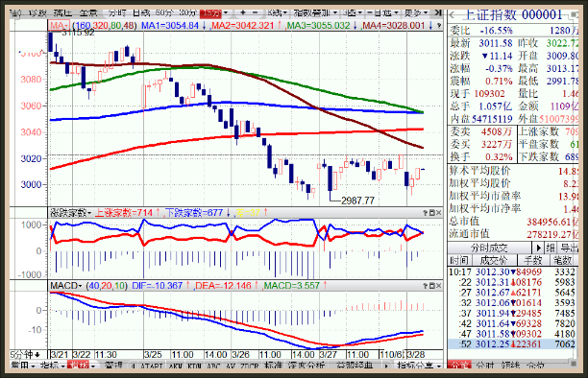
Task: Click the 3/26 date marker on time axis
Action: coord(241,354)
